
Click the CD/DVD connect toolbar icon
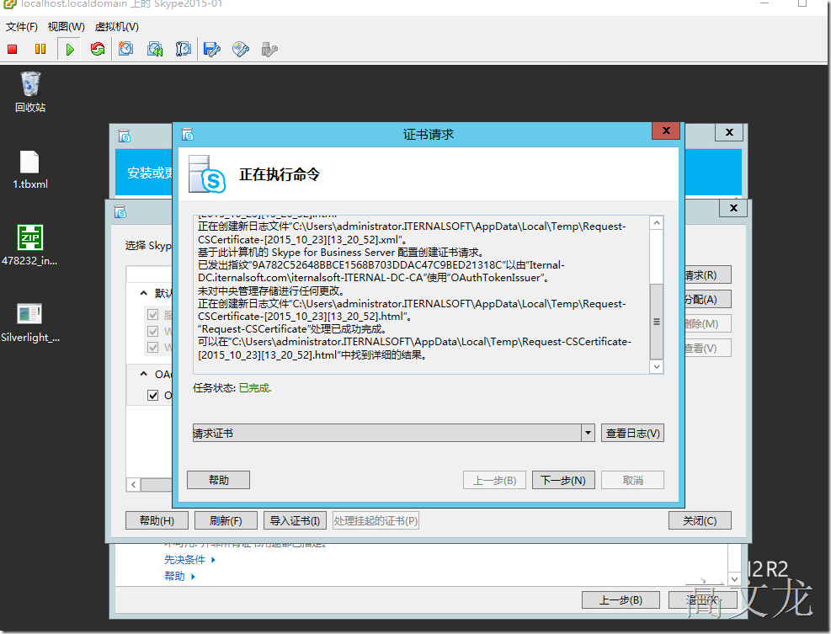click(241, 50)
